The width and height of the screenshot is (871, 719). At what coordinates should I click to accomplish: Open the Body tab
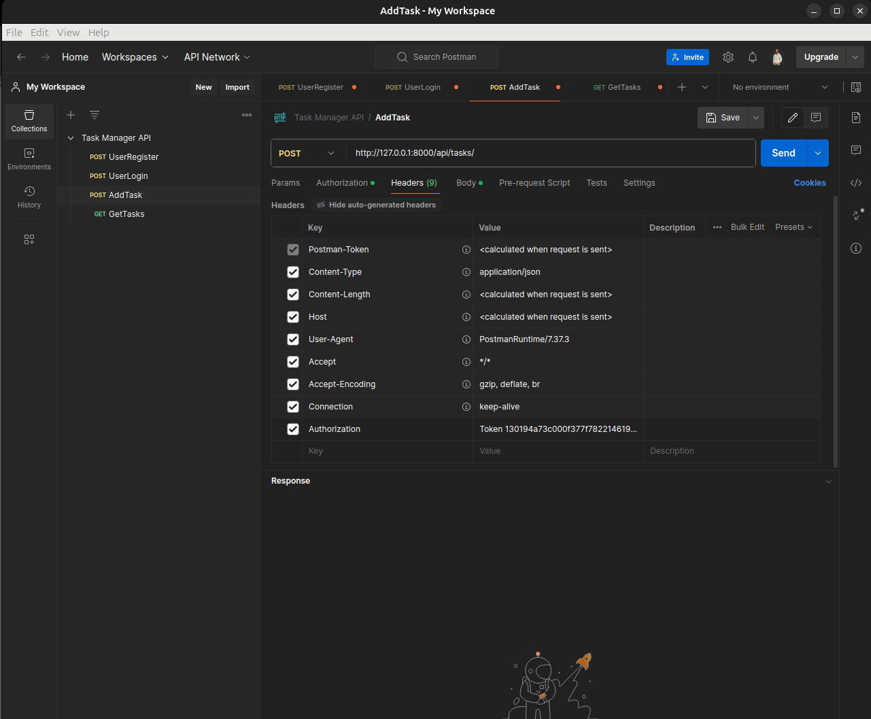469,183
